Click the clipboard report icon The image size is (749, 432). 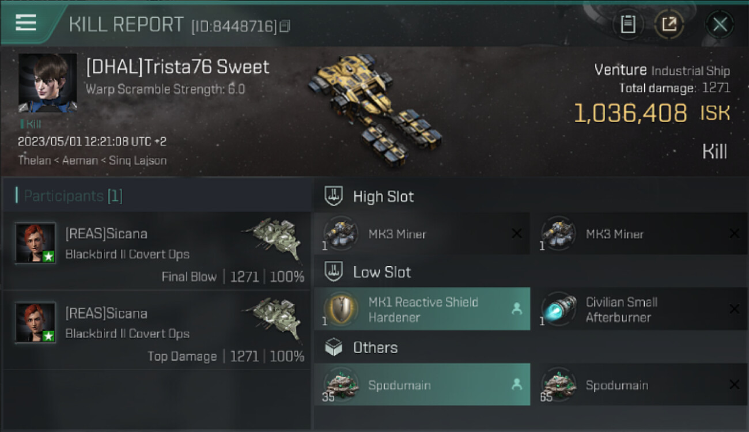pos(628,24)
